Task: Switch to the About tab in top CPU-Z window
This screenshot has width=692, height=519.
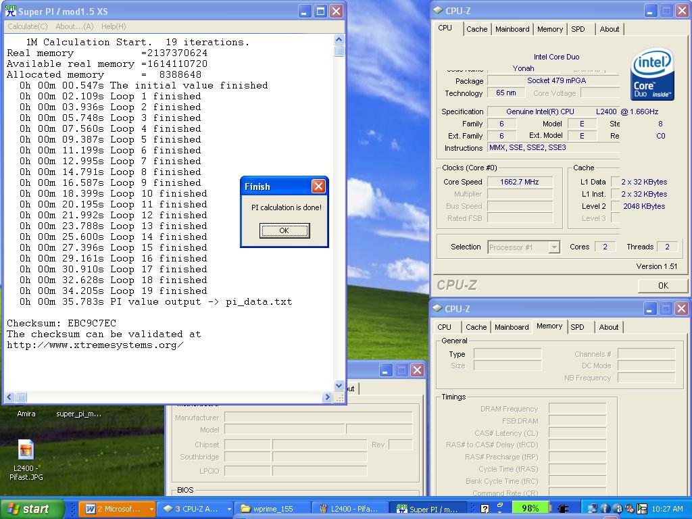Action: pyautogui.click(x=609, y=29)
